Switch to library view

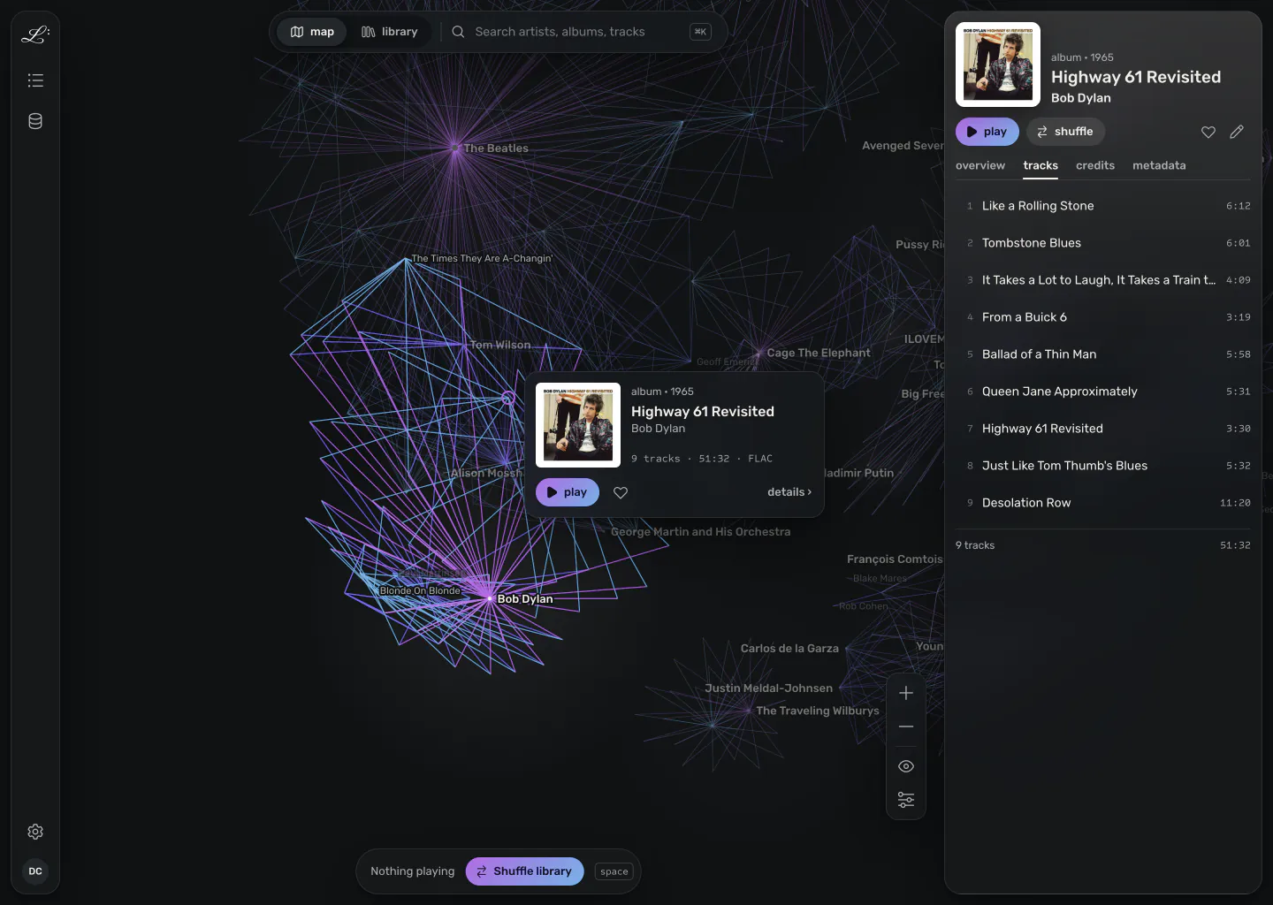[x=389, y=32]
